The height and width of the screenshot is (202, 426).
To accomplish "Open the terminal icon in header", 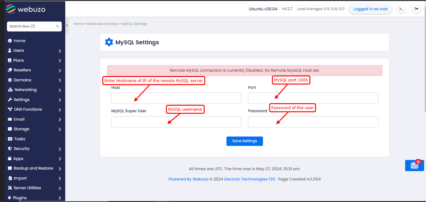I will click(401, 9).
